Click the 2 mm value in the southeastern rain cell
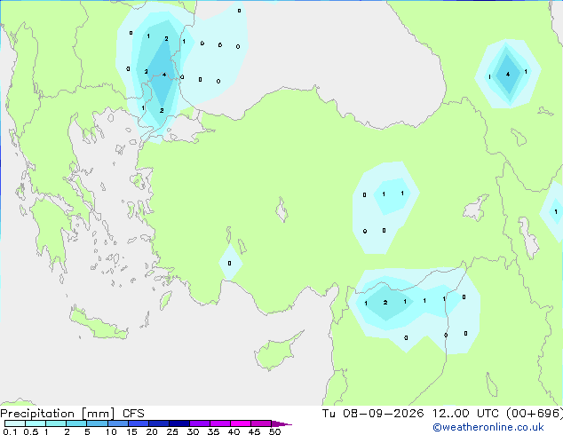This screenshot has width=563, height=435. [385, 302]
